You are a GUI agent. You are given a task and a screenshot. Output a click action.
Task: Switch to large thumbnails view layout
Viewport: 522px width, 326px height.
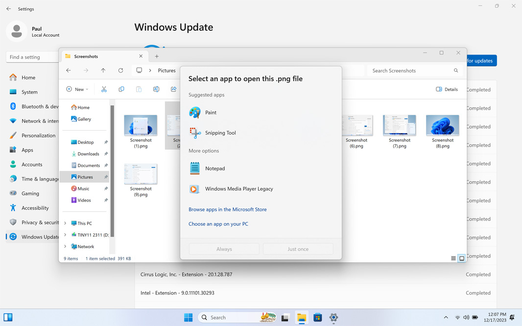pyautogui.click(x=462, y=258)
